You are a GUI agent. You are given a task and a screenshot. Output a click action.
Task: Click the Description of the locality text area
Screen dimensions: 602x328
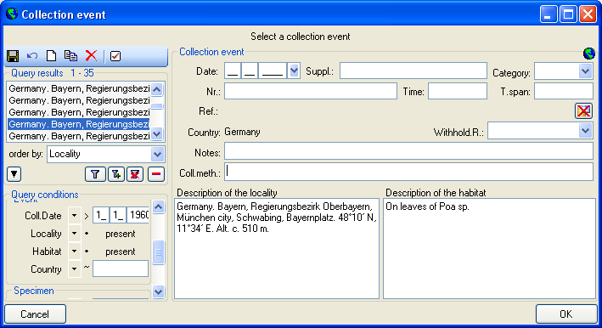pos(277,248)
